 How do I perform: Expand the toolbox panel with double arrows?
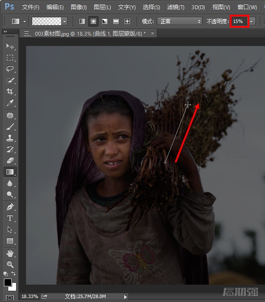[5, 31]
